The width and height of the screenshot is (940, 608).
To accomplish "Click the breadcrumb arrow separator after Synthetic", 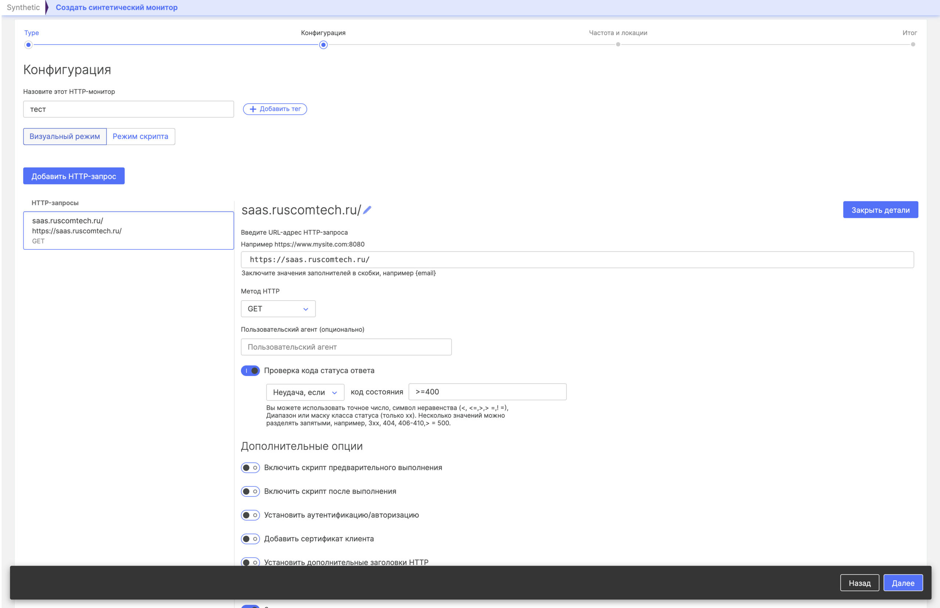I will [47, 7].
